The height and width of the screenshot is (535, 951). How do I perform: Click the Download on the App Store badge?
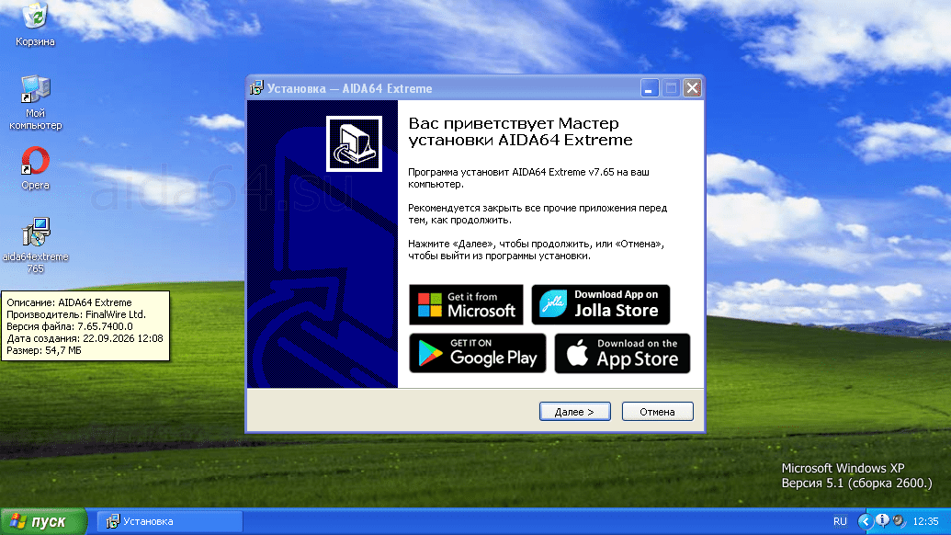(x=622, y=353)
